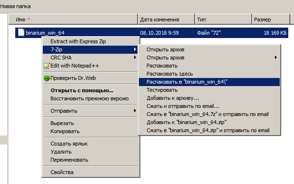Click the sort arrow beside Имя
The height and width of the screenshot is (184, 294).
[29, 19]
